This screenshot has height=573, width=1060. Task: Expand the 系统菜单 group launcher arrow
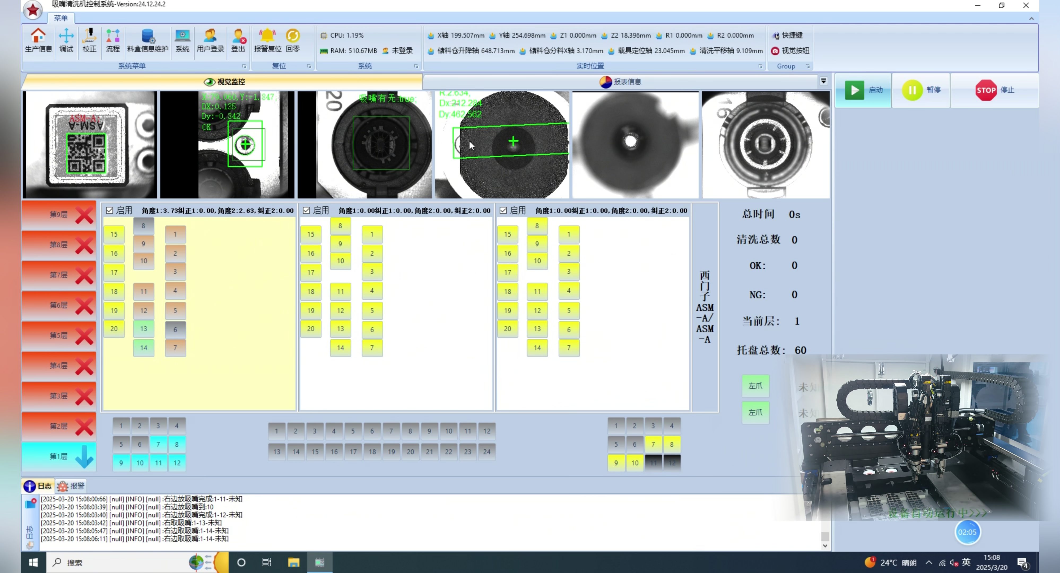pos(244,66)
